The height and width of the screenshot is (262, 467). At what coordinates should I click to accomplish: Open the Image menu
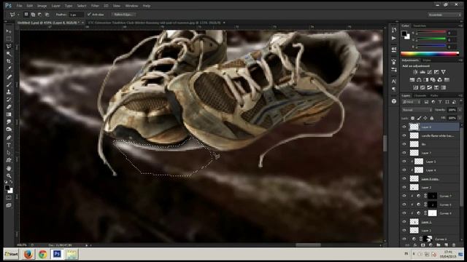(x=42, y=6)
